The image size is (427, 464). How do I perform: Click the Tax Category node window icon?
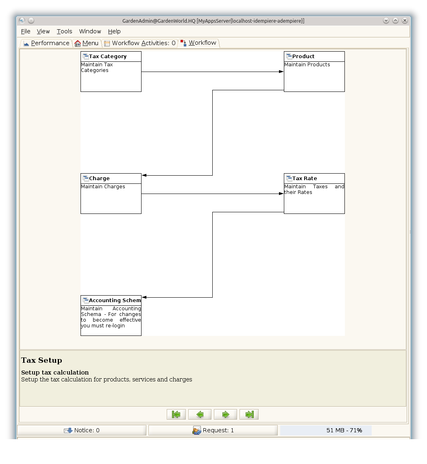pyautogui.click(x=85, y=57)
